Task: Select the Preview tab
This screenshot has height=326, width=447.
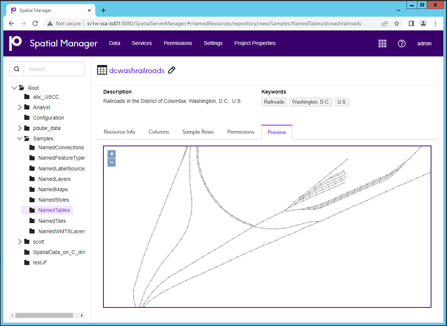Action: (277, 132)
